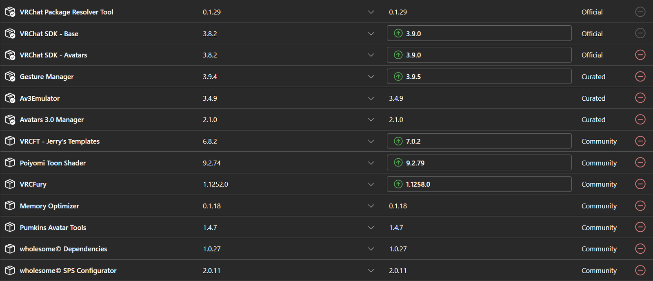This screenshot has width=653, height=281.
Task: Click the remove icon for Av3Emulator
Action: tap(640, 98)
